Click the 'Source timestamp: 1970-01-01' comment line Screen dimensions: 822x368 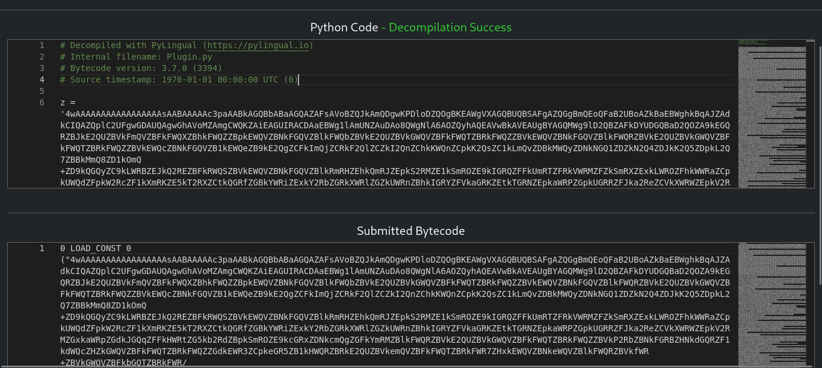pos(179,80)
